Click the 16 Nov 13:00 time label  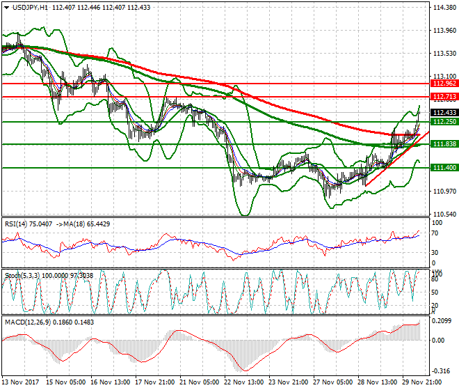[x=111, y=382]
